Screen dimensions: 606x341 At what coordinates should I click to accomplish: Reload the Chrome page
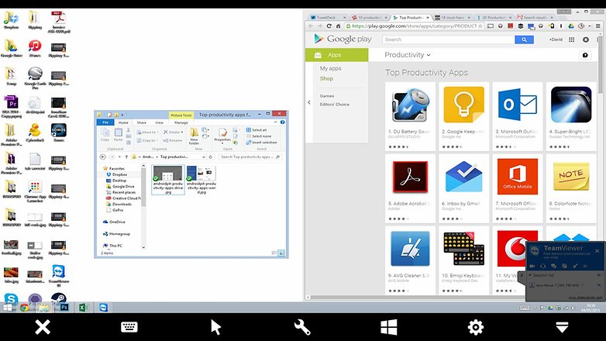pyautogui.click(x=329, y=26)
